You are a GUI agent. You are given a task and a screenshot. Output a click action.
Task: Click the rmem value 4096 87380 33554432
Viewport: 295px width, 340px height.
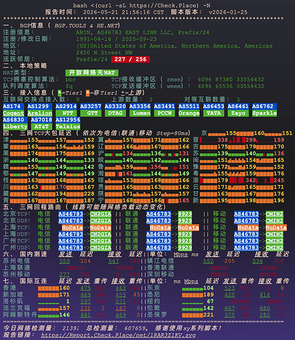230,80
